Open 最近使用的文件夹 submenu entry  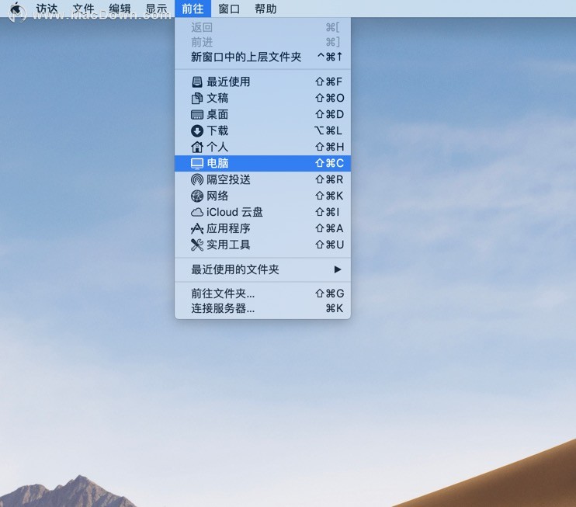pos(262,269)
